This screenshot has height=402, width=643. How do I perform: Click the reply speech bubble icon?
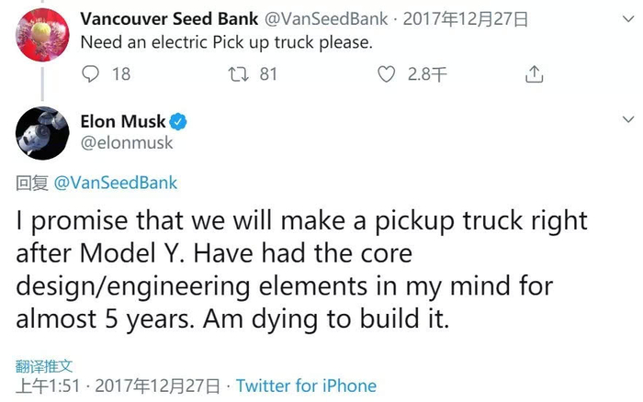(89, 74)
